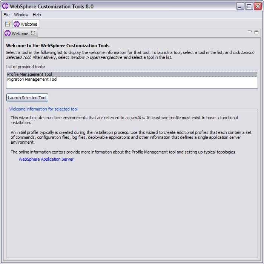
Task: Close the Welcome view tab
Action: click(x=33, y=33)
